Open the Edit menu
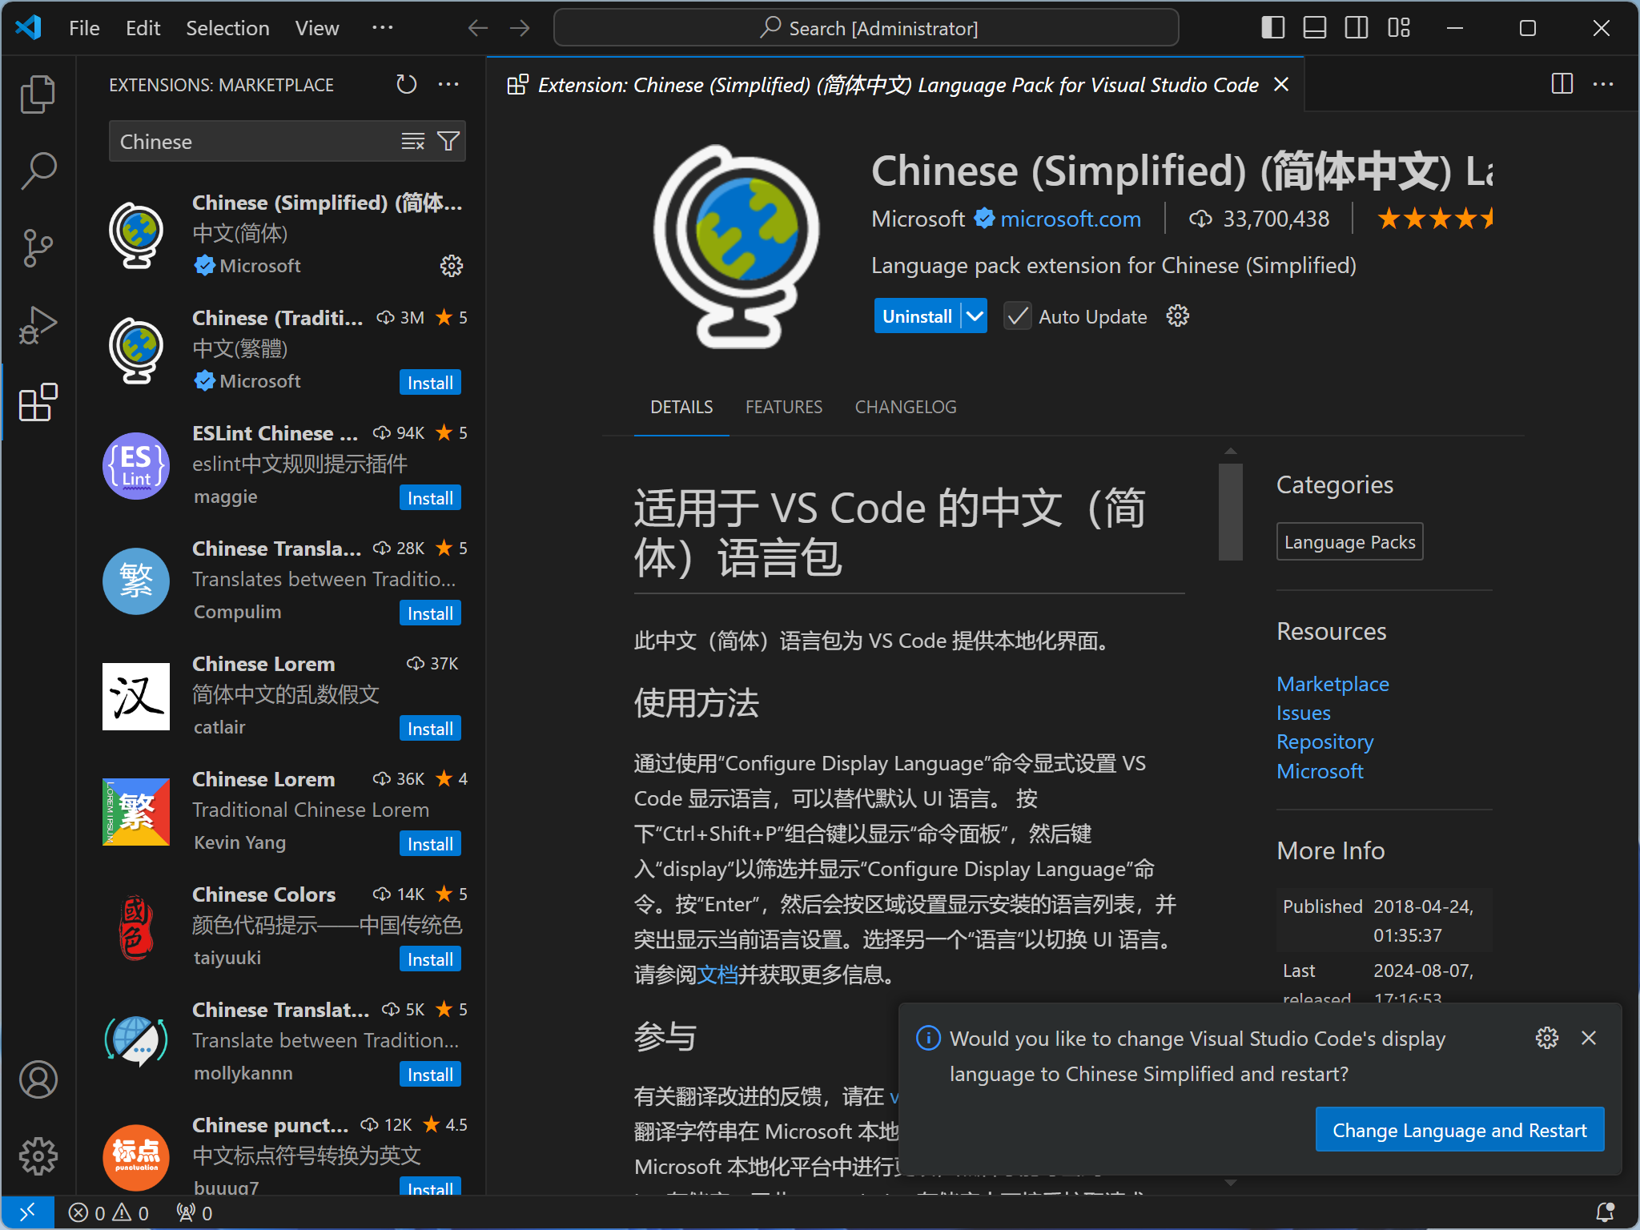1640x1230 pixels. click(143, 28)
